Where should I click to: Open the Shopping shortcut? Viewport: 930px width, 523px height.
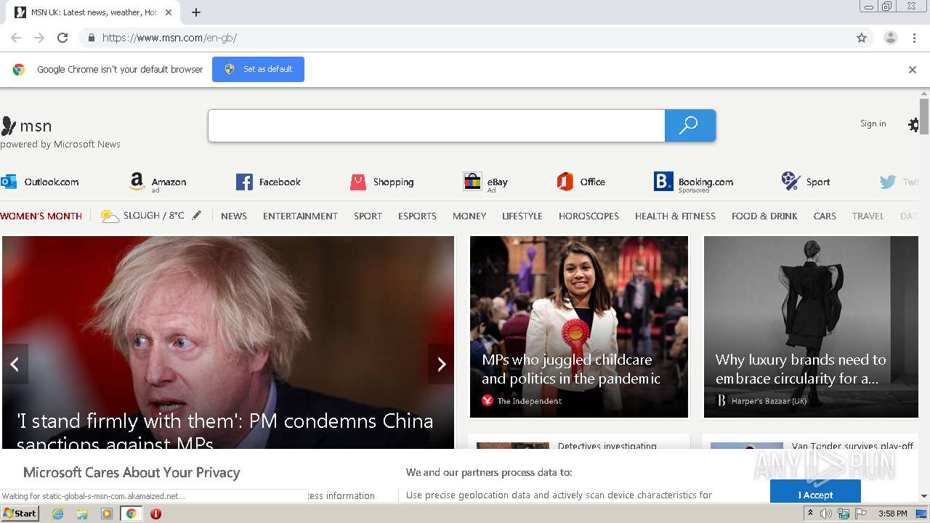pyautogui.click(x=382, y=182)
